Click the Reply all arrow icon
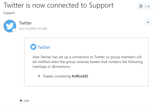 (141, 6)
